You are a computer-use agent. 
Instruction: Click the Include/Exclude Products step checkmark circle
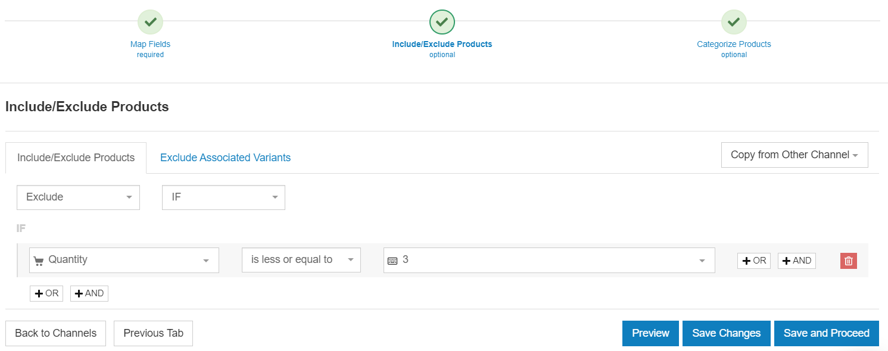442,22
